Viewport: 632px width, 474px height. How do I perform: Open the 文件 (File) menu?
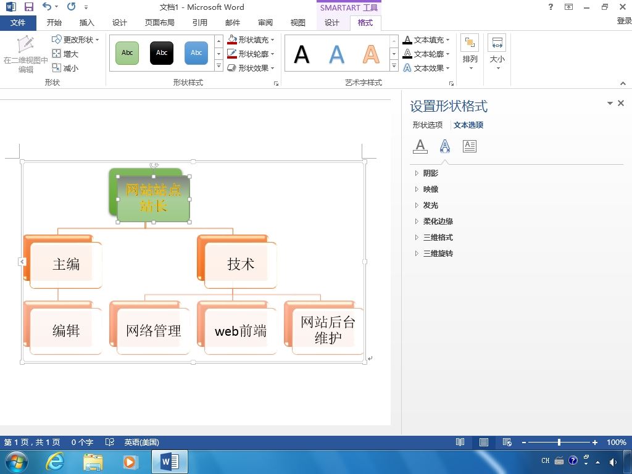(x=18, y=23)
